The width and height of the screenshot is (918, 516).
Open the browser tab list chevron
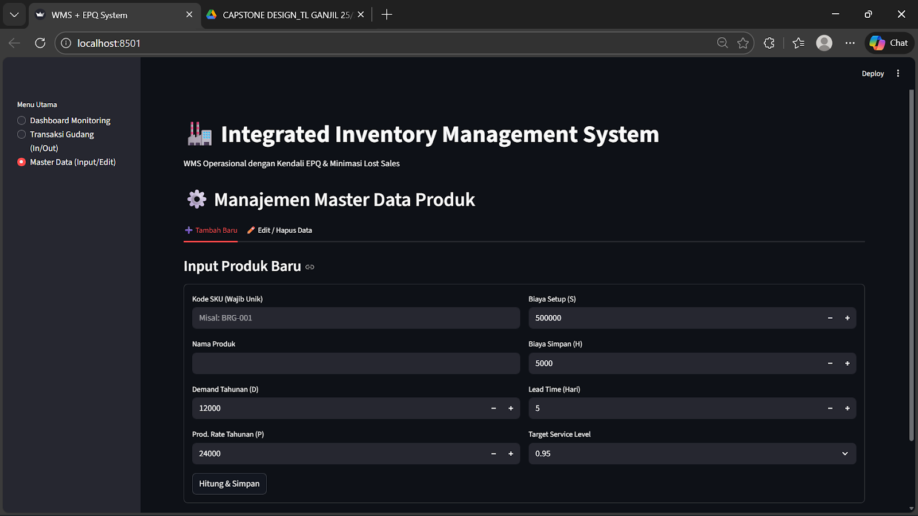pos(14,15)
